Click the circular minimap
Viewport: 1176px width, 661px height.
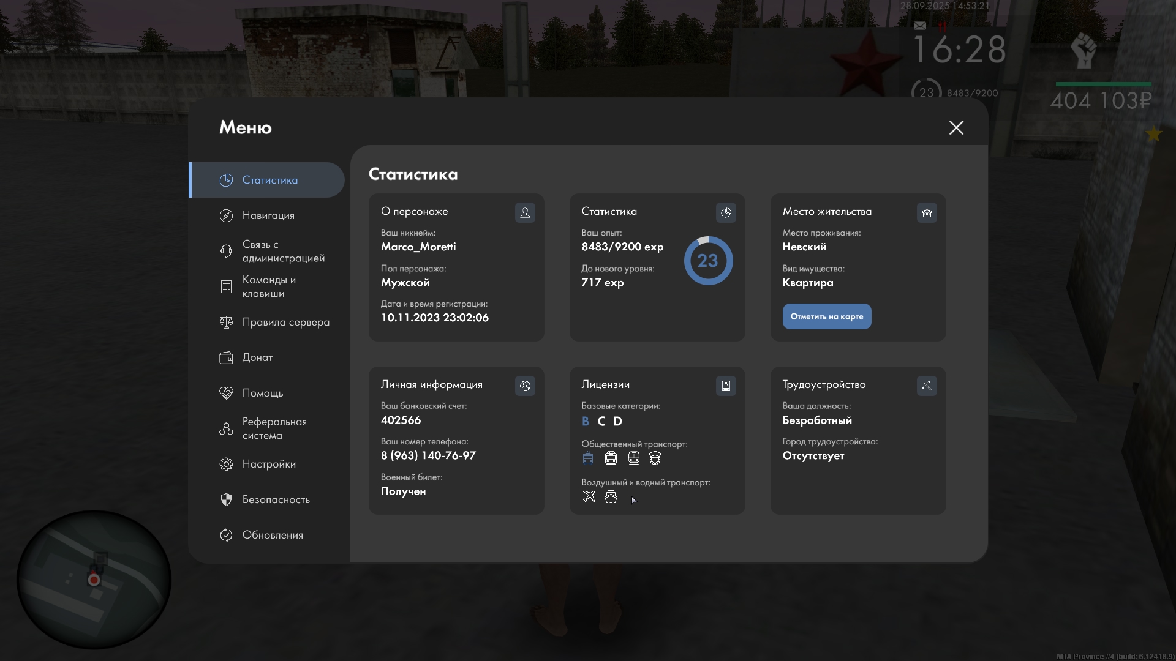point(93,579)
